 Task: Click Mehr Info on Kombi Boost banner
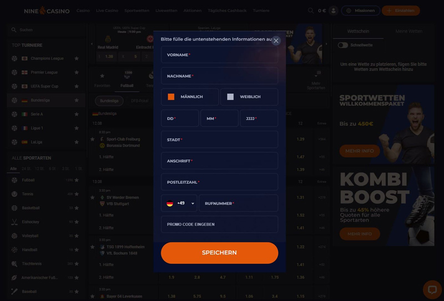[x=360, y=234]
